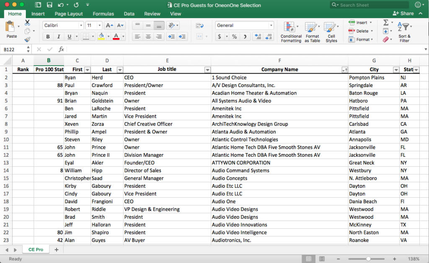Click the Format cells button
Image resolution: width=429 pixels, height=263 pixels.
click(361, 40)
